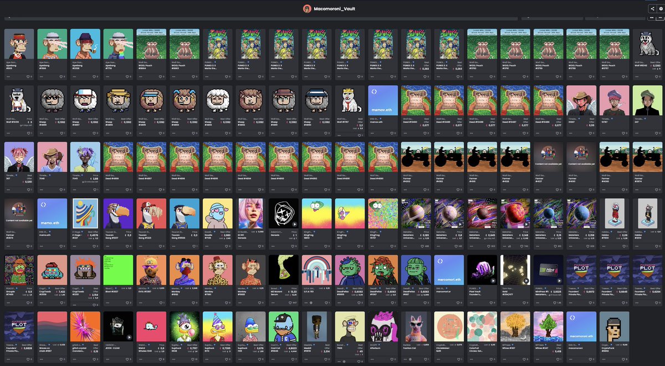Open the EVOL #3387 sunglasses bear
The height and width of the screenshot is (366, 665).
point(152,270)
